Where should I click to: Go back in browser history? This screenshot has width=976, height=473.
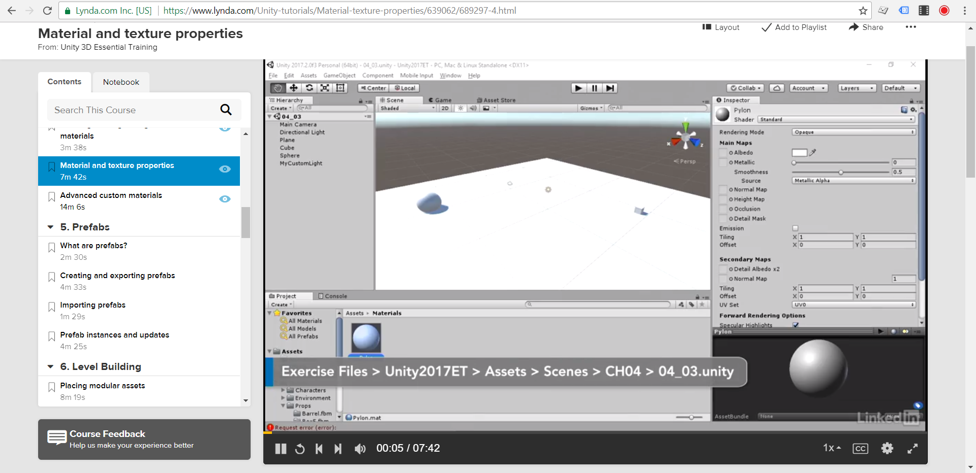pyautogui.click(x=12, y=11)
